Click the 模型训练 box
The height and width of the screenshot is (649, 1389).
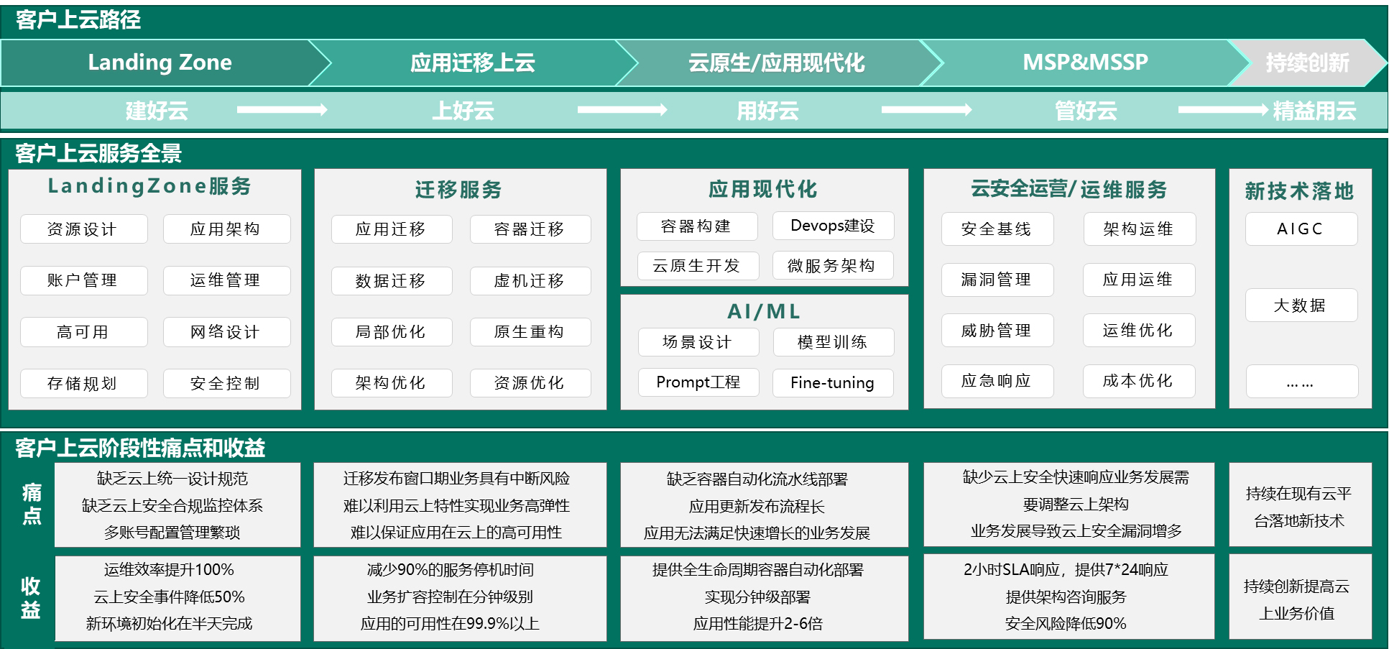pos(834,342)
